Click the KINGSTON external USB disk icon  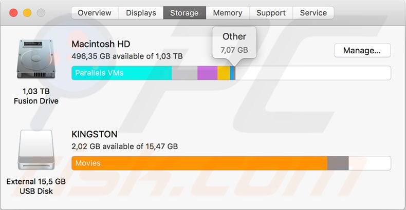36,151
